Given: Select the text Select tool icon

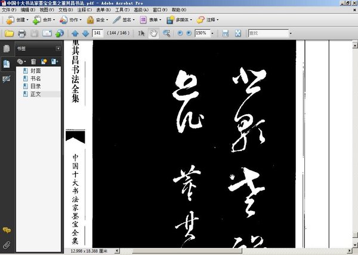Looking at the screenshot, I should [x=141, y=33].
